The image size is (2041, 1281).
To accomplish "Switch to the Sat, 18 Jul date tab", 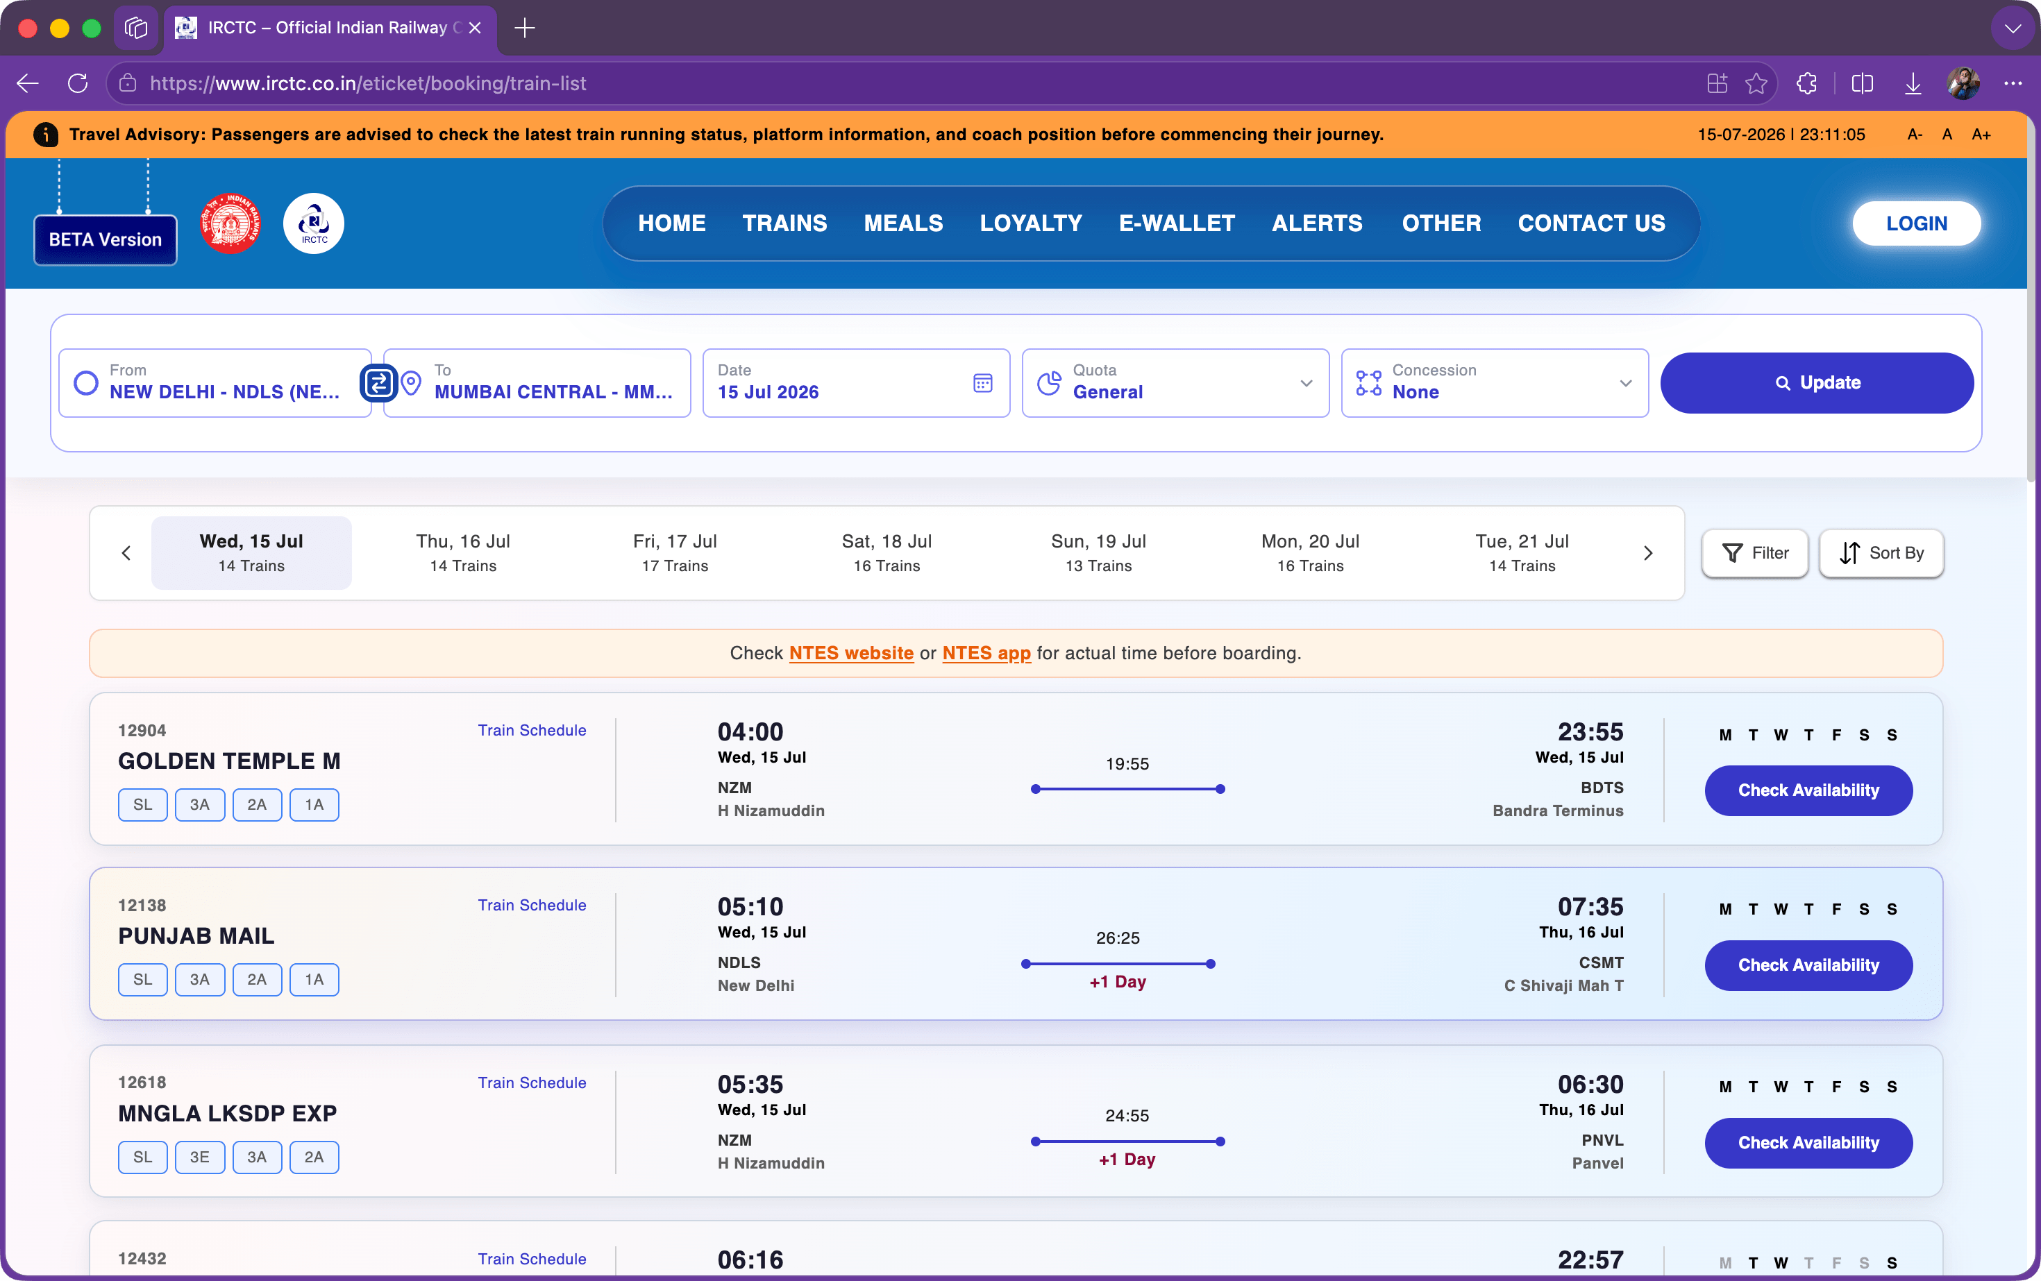I will [887, 553].
